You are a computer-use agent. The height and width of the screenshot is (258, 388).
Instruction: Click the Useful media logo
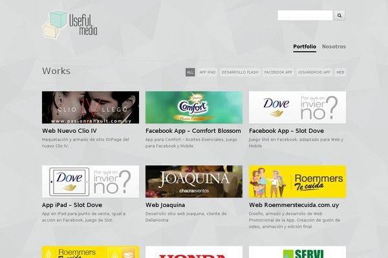point(70,25)
